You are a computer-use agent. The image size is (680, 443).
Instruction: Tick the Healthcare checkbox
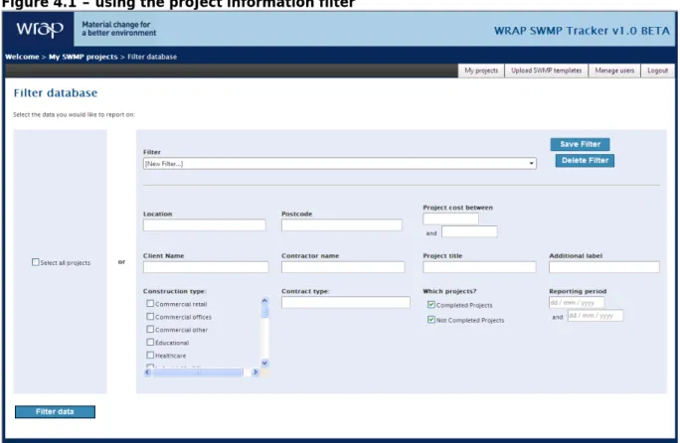pos(150,355)
